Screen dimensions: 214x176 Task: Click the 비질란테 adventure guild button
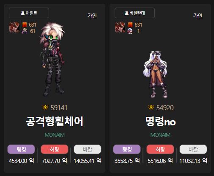coord(134,13)
